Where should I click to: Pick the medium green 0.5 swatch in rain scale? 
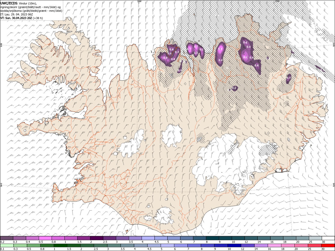tap(33, 246)
